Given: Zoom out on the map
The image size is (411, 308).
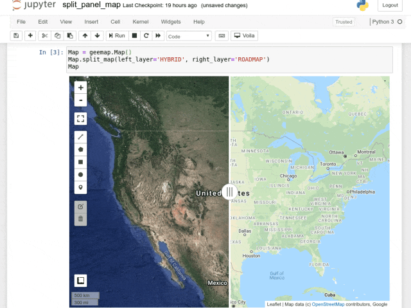Looking at the screenshot, I should point(80,100).
